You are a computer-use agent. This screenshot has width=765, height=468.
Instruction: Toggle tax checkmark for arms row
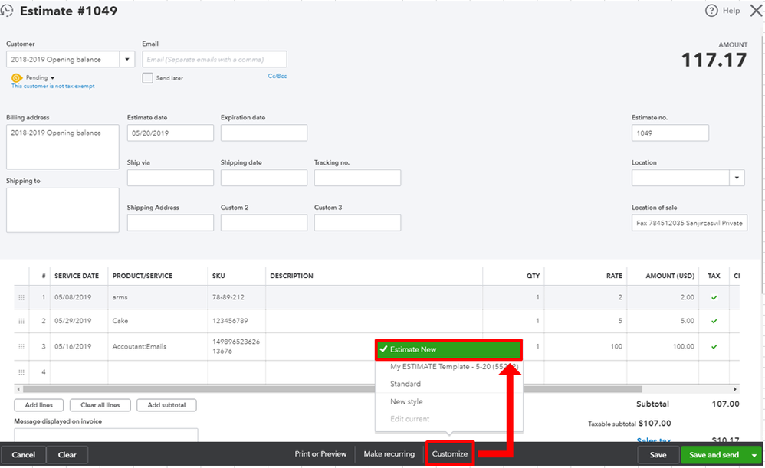coord(714,297)
